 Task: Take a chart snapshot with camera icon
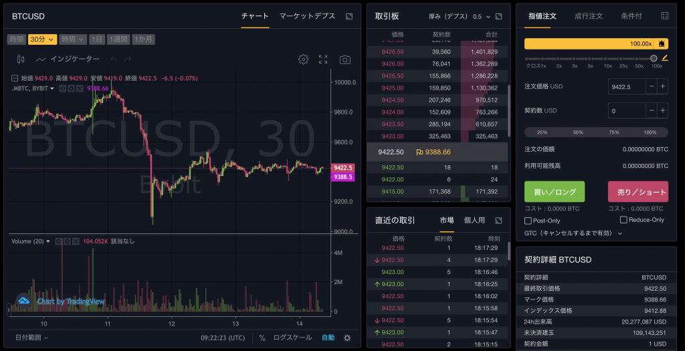[x=345, y=60]
